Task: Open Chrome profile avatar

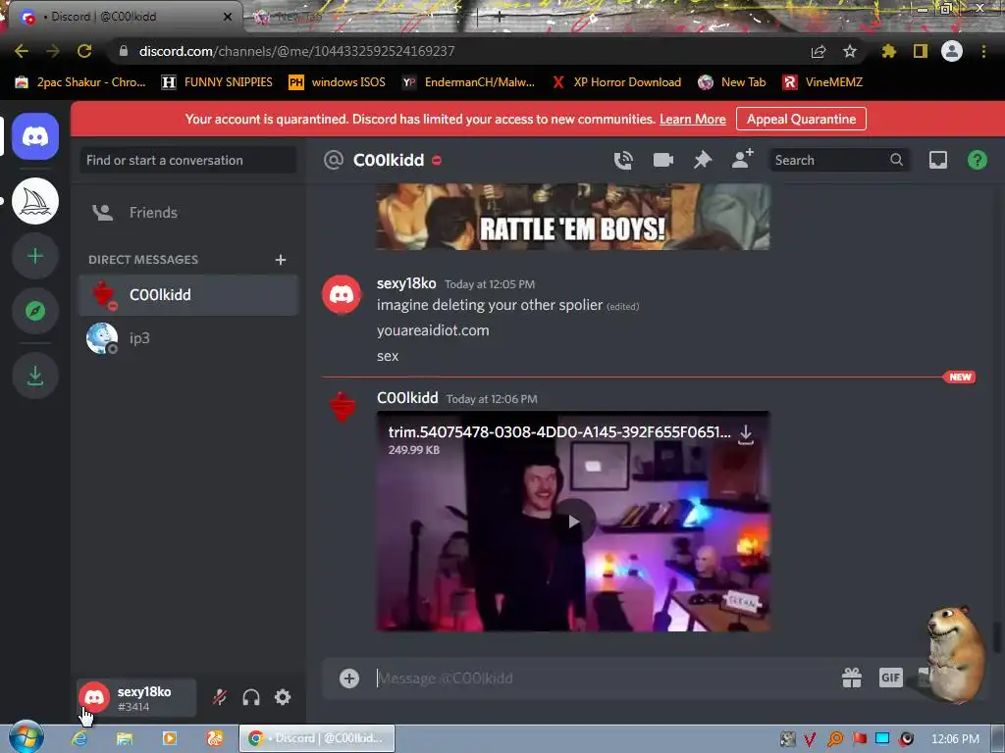Action: (x=952, y=51)
